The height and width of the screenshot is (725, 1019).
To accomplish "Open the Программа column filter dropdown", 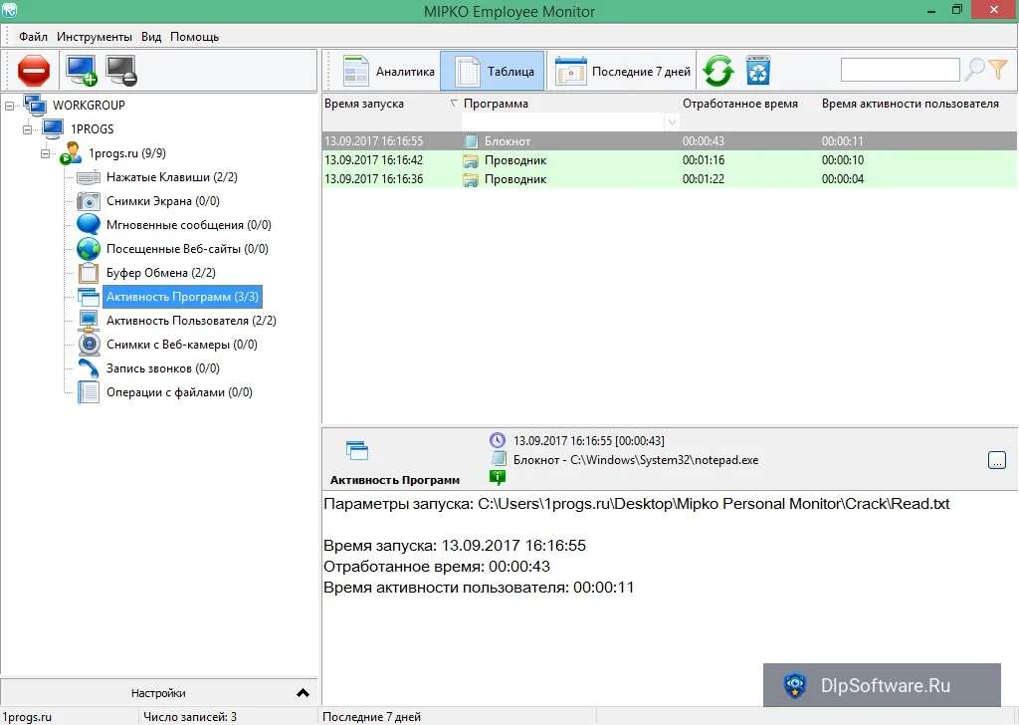I will pyautogui.click(x=672, y=121).
